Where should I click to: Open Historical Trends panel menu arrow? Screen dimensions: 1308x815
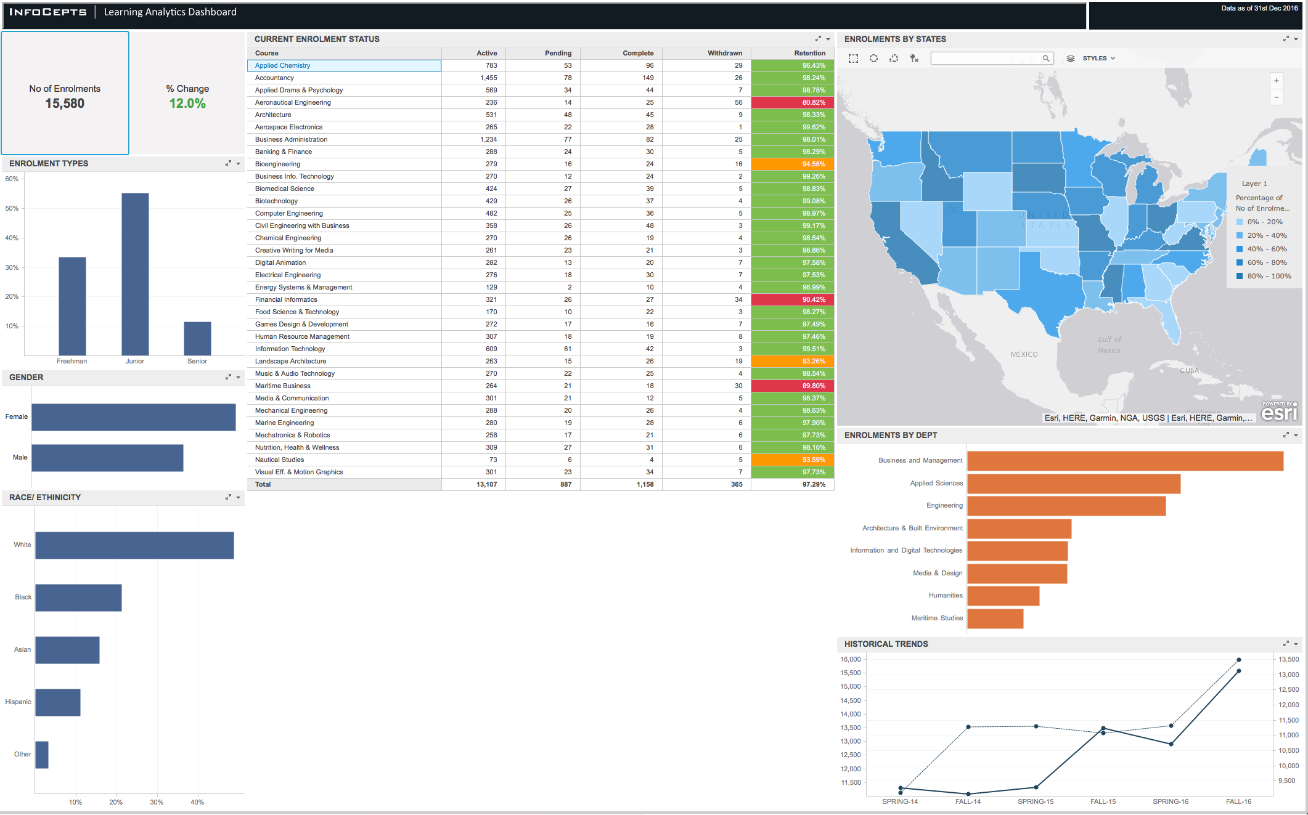pos(1296,644)
